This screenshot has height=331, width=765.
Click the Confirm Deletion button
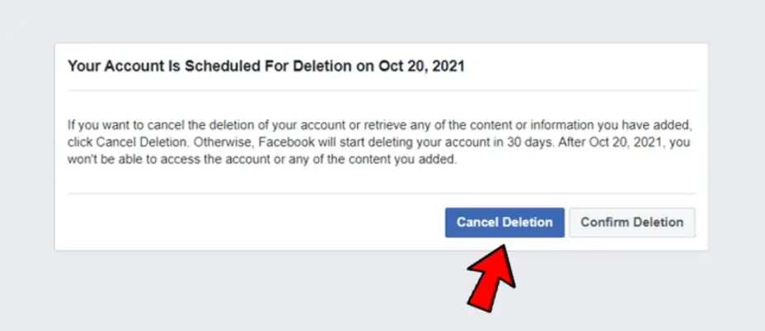[631, 223]
